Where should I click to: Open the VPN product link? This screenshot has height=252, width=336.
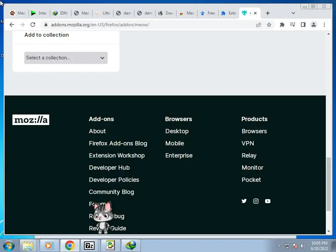point(248,143)
